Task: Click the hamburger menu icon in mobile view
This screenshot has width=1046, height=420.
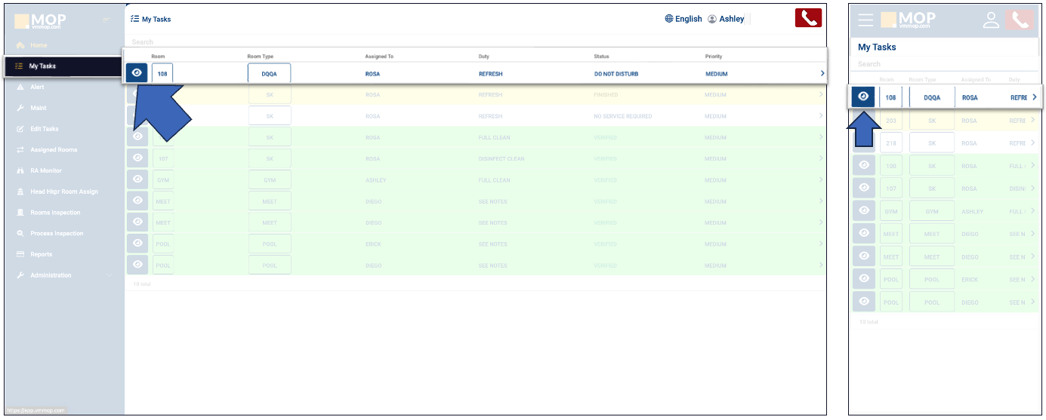Action: click(x=865, y=20)
